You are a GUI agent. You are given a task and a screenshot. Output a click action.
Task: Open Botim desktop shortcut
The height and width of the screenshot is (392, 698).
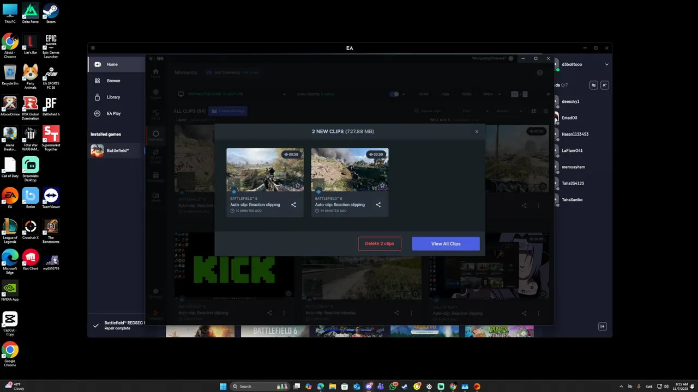[31, 198]
